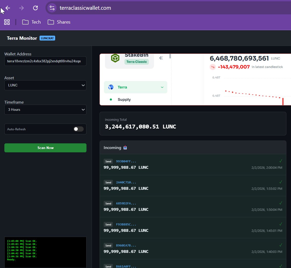The image size is (291, 268).
Task: Click the LUNCKAT badge next to Terra Monitor
Action: (47, 38)
